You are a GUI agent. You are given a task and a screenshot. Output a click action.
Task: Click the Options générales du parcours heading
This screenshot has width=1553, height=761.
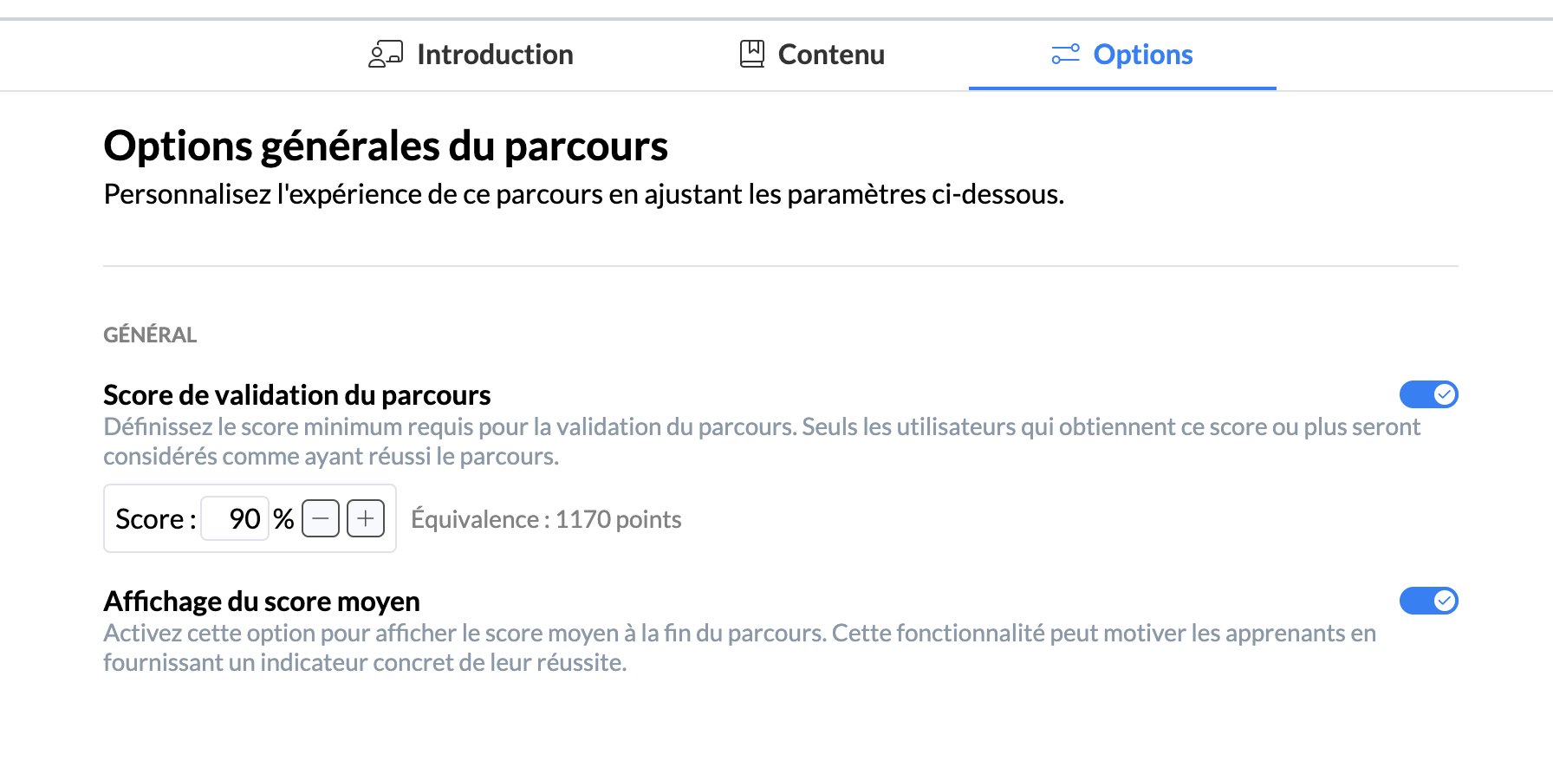coord(386,146)
